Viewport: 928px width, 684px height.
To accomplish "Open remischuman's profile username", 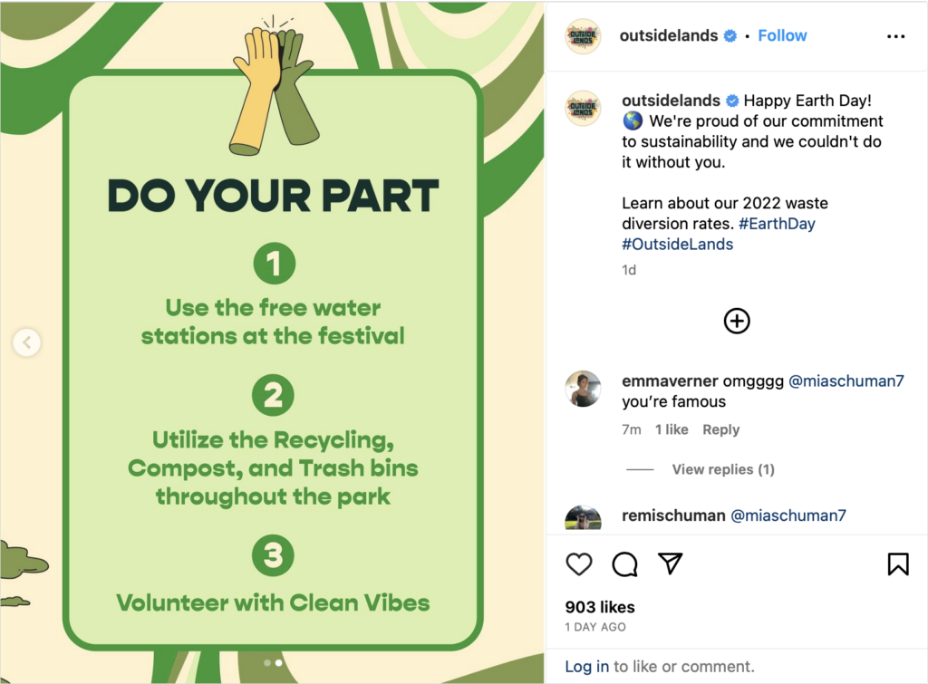I will (x=673, y=515).
